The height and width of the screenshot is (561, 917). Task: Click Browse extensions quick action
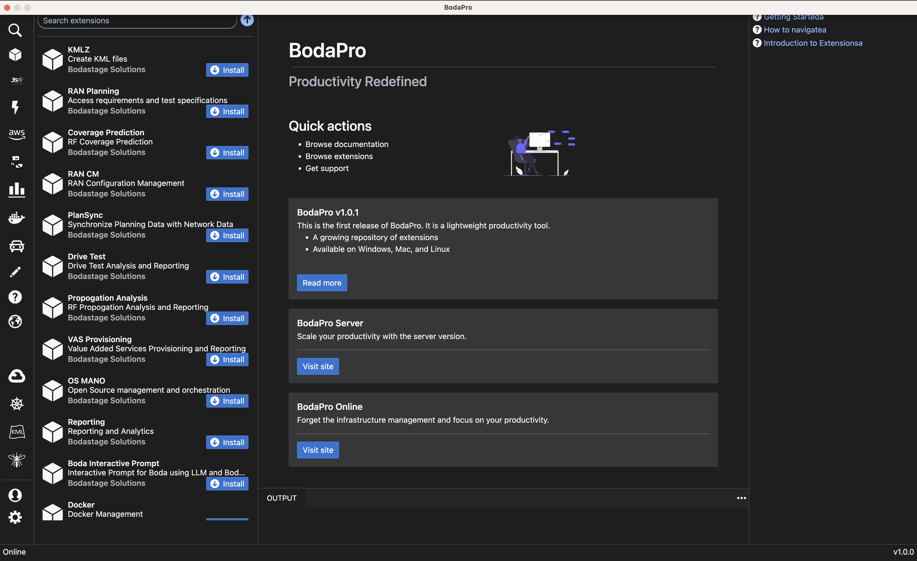[x=339, y=156]
